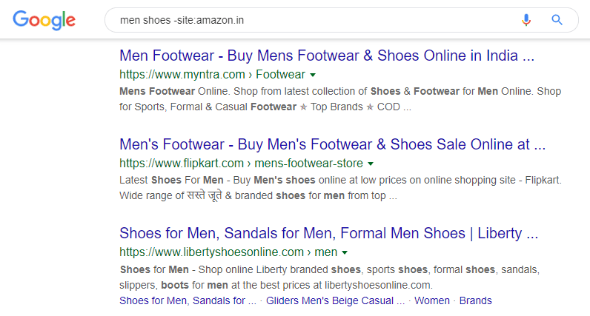Click the Google logo
The image size is (590, 316).
point(44,20)
